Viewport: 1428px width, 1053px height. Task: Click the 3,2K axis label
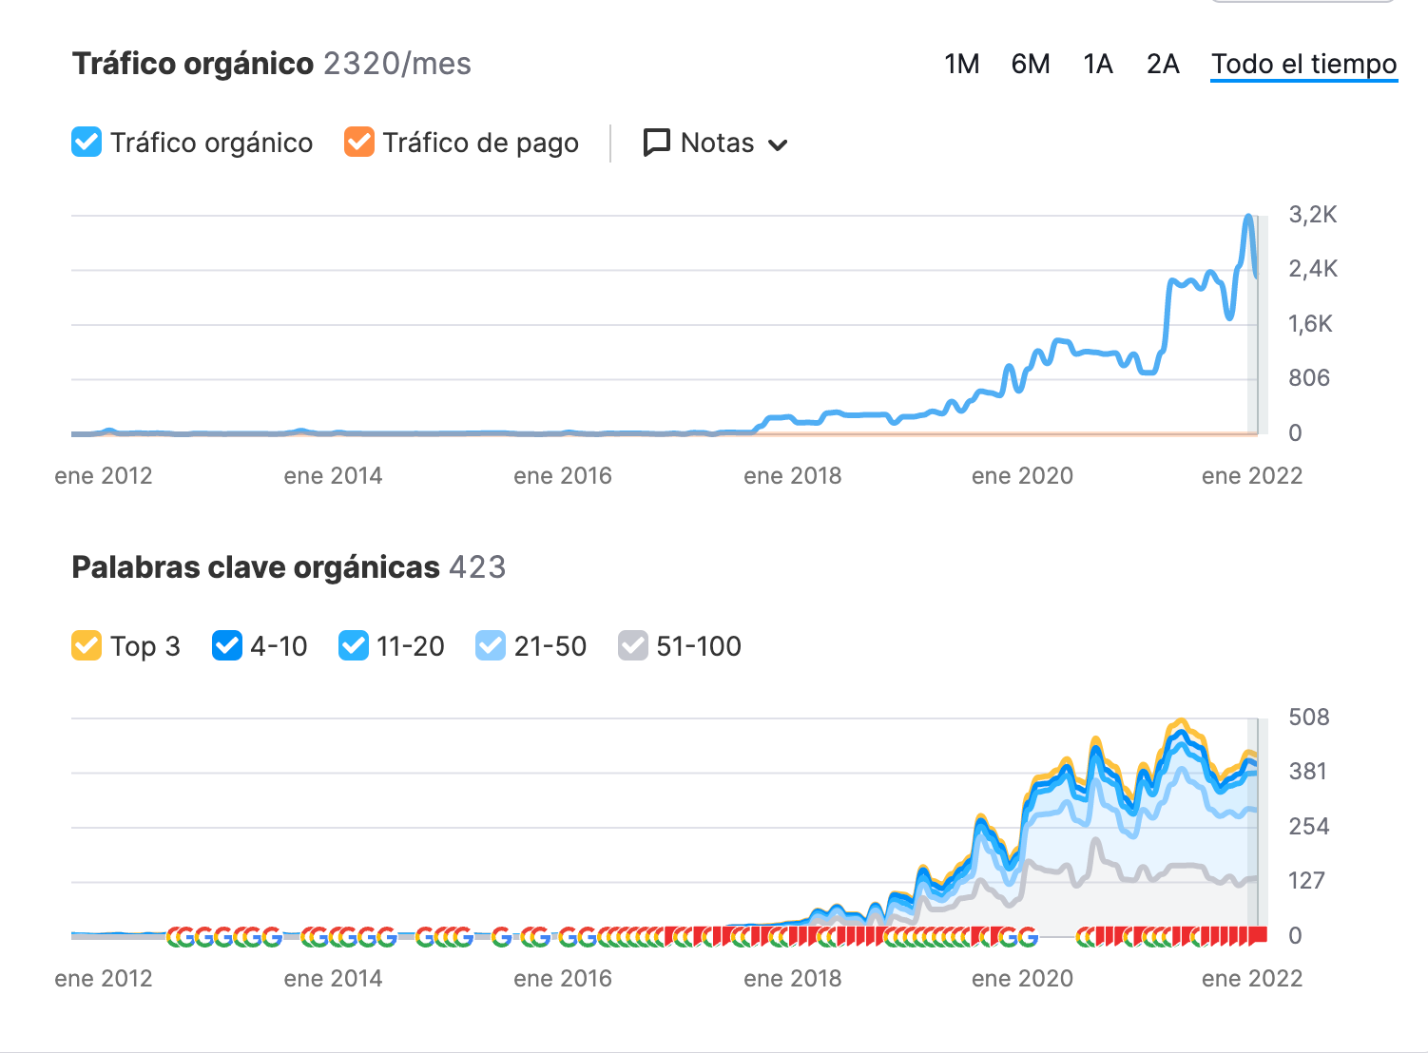(1313, 215)
